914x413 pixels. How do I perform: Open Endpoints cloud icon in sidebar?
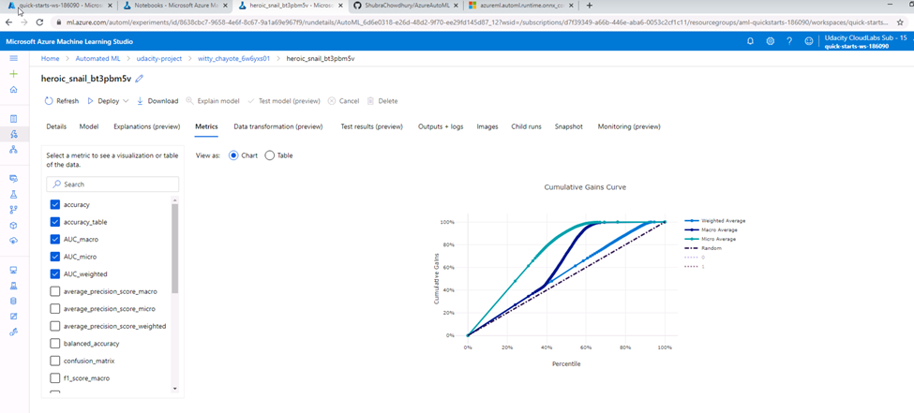click(x=14, y=241)
